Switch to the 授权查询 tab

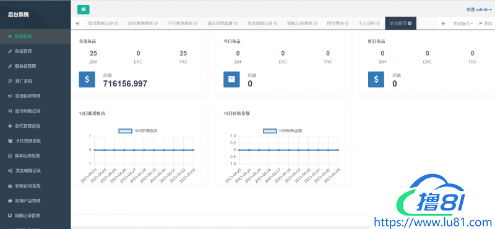(335, 23)
